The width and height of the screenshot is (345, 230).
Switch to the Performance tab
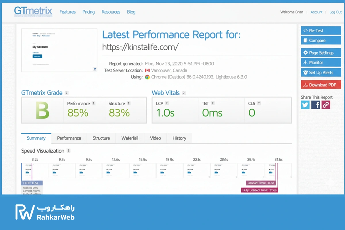pos(69,138)
